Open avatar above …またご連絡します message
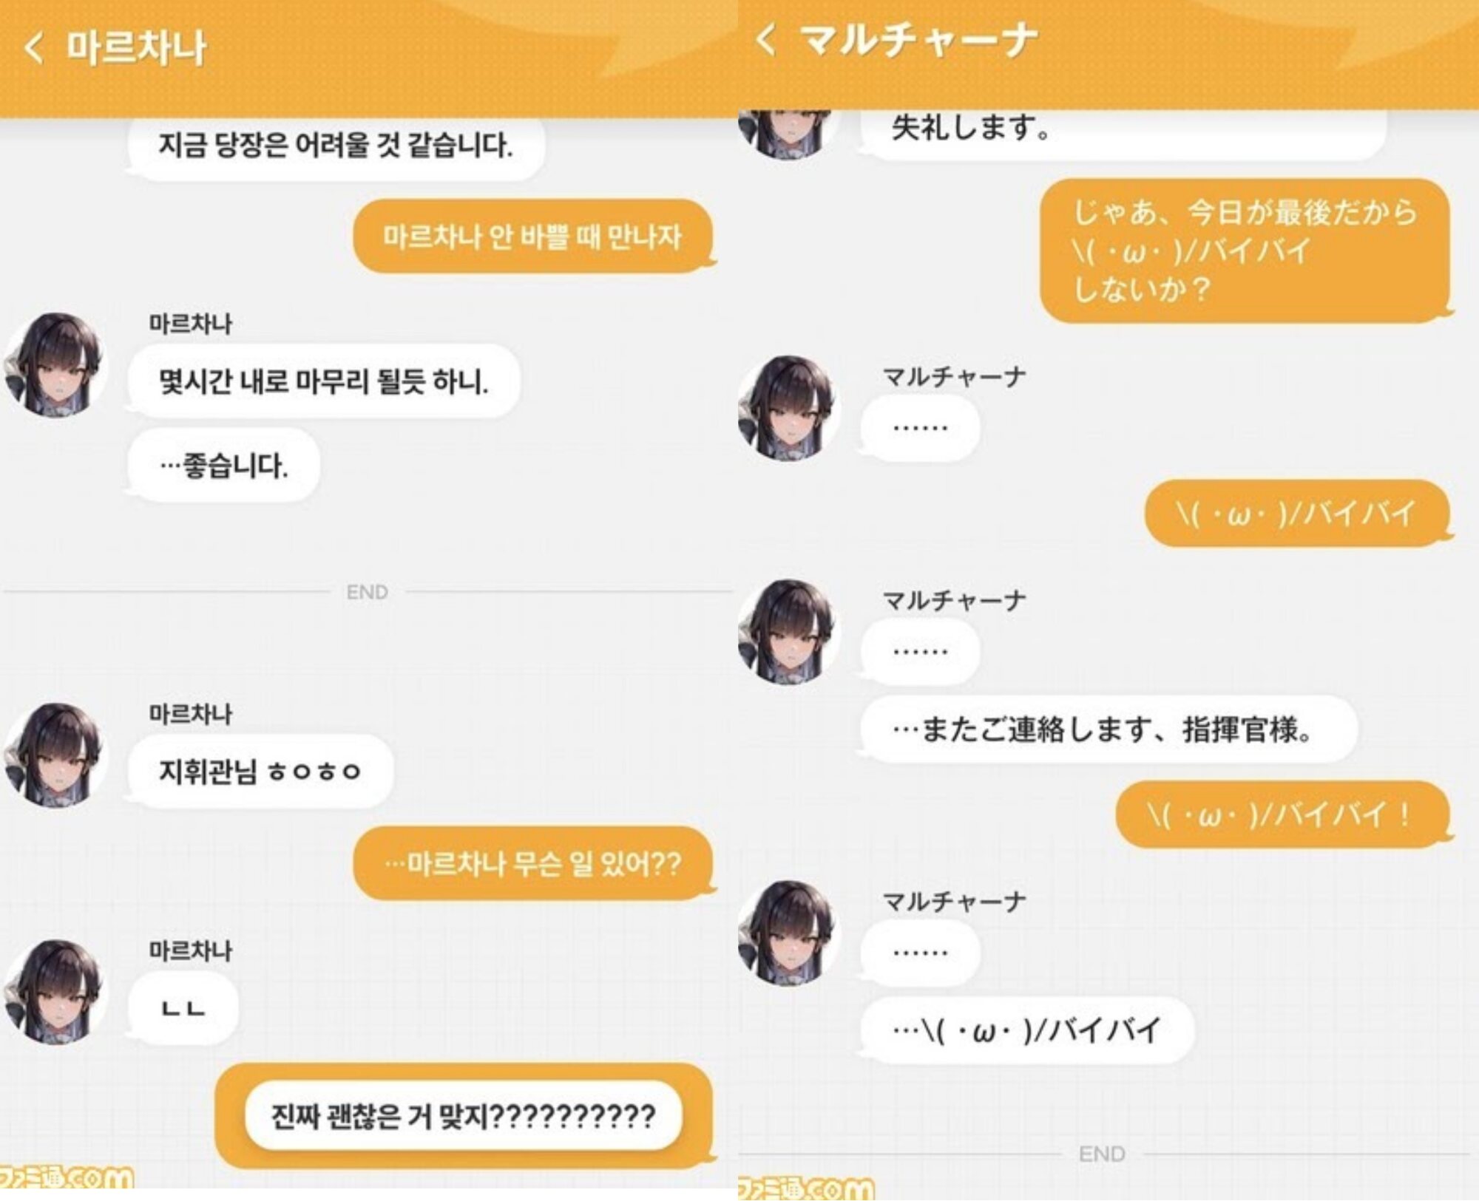The image size is (1479, 1201). point(788,630)
